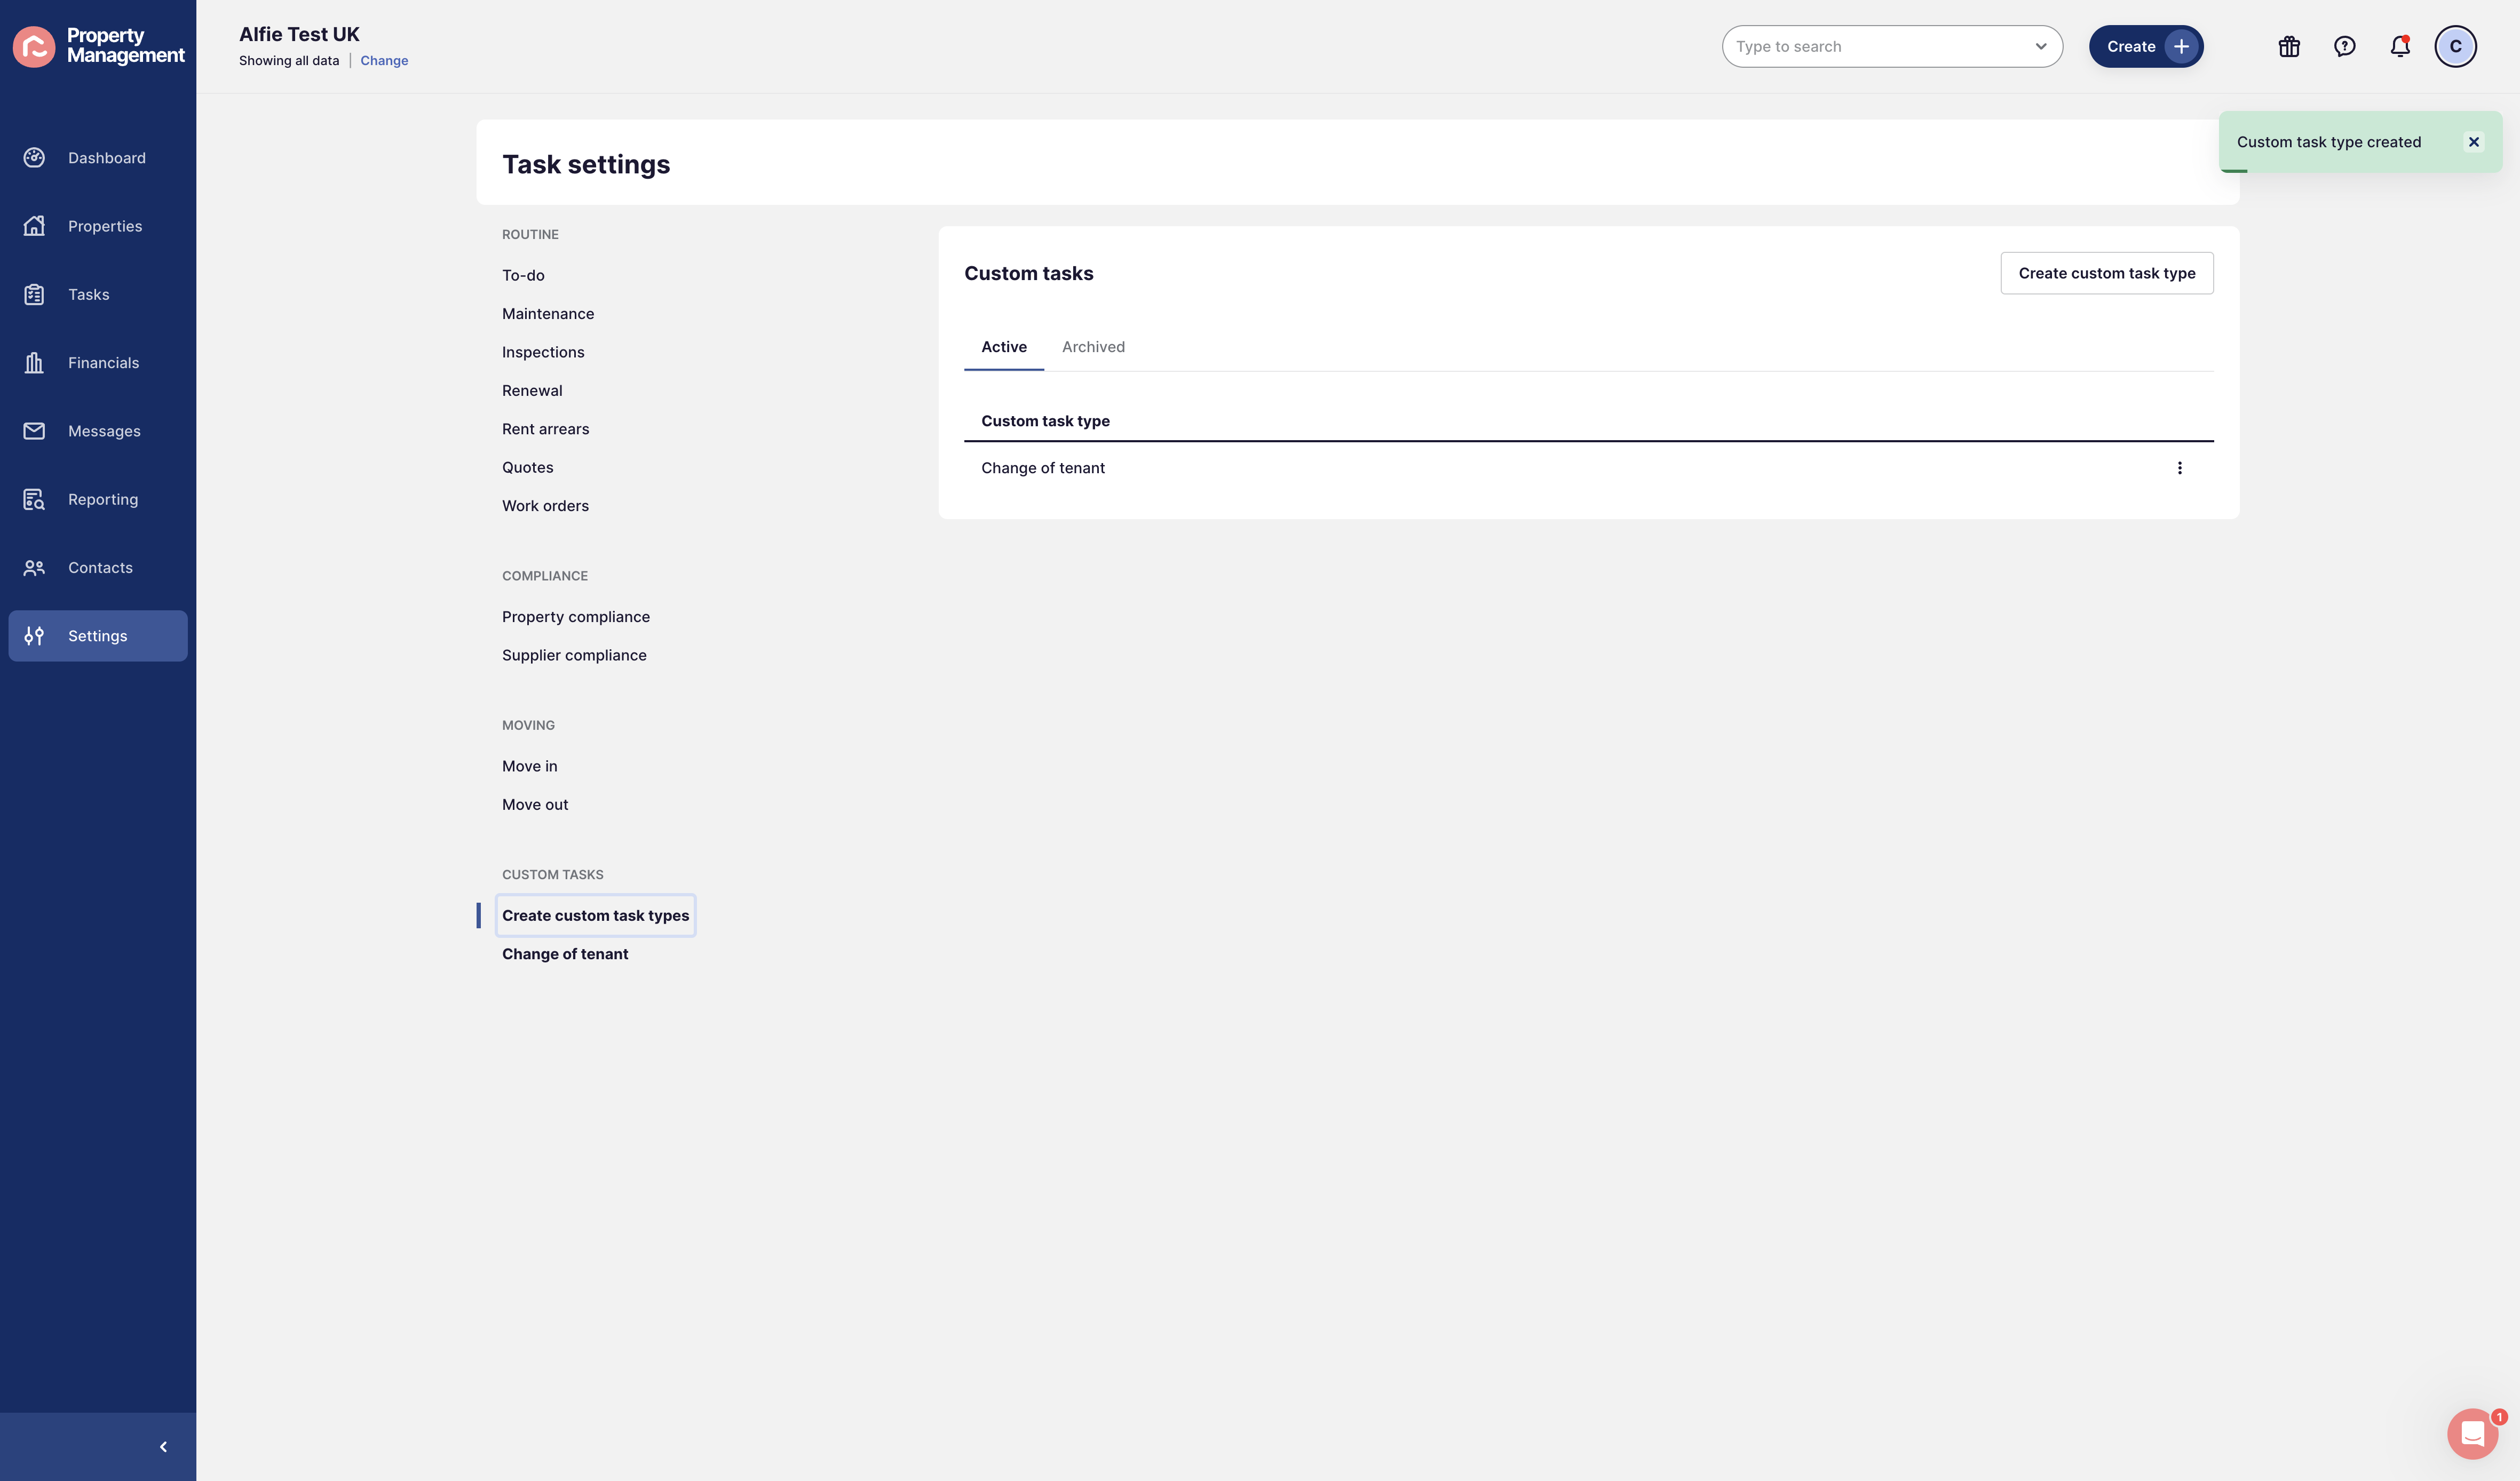The image size is (2520, 1481).
Task: Open Move in settings
Action: coord(529,766)
